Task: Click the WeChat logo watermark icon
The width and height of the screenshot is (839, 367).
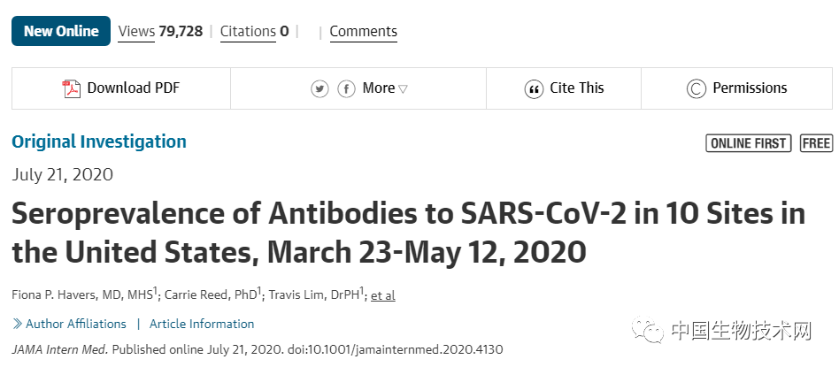Action: click(651, 332)
